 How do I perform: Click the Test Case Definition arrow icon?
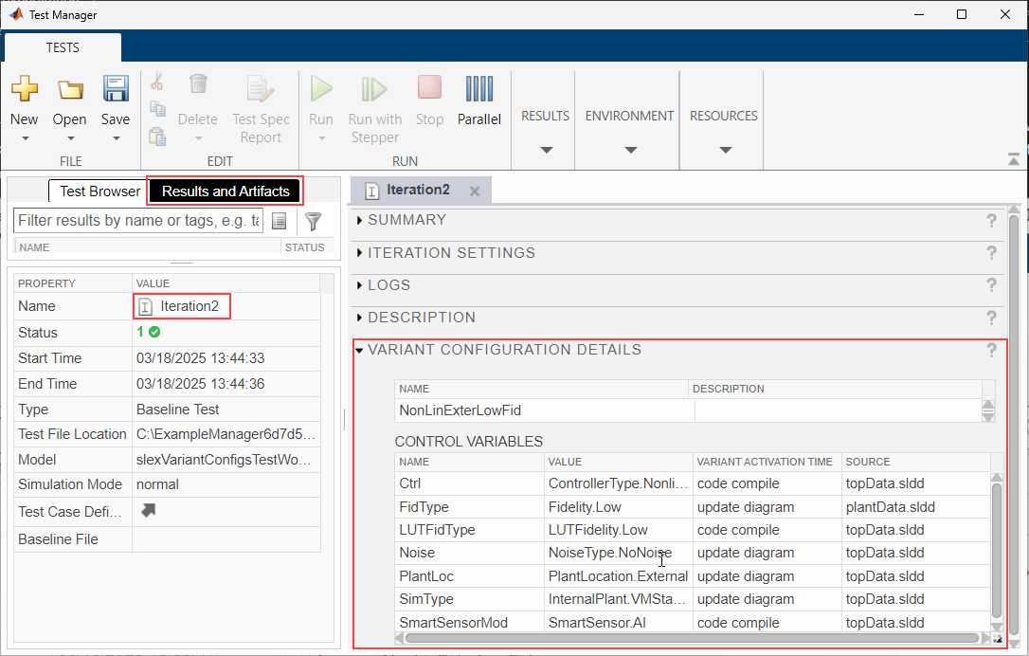(149, 510)
